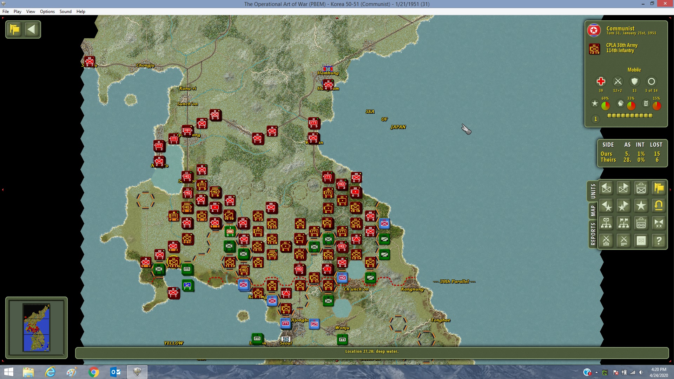Click the 69% proficiency pie indicator
Screen dimensions: 674x379
pos(605,106)
